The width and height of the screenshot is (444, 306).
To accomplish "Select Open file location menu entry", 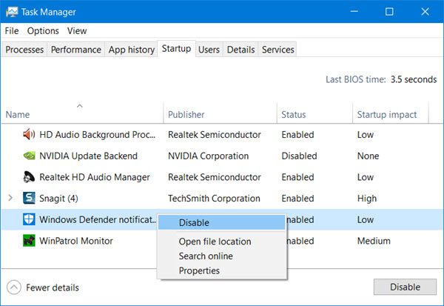I will 215,242.
